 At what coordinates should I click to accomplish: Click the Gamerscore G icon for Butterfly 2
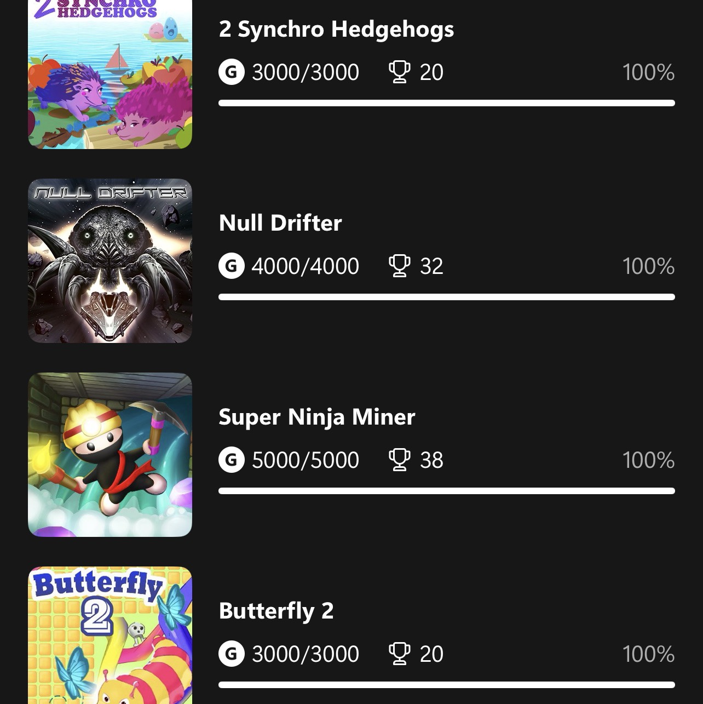coord(232,654)
